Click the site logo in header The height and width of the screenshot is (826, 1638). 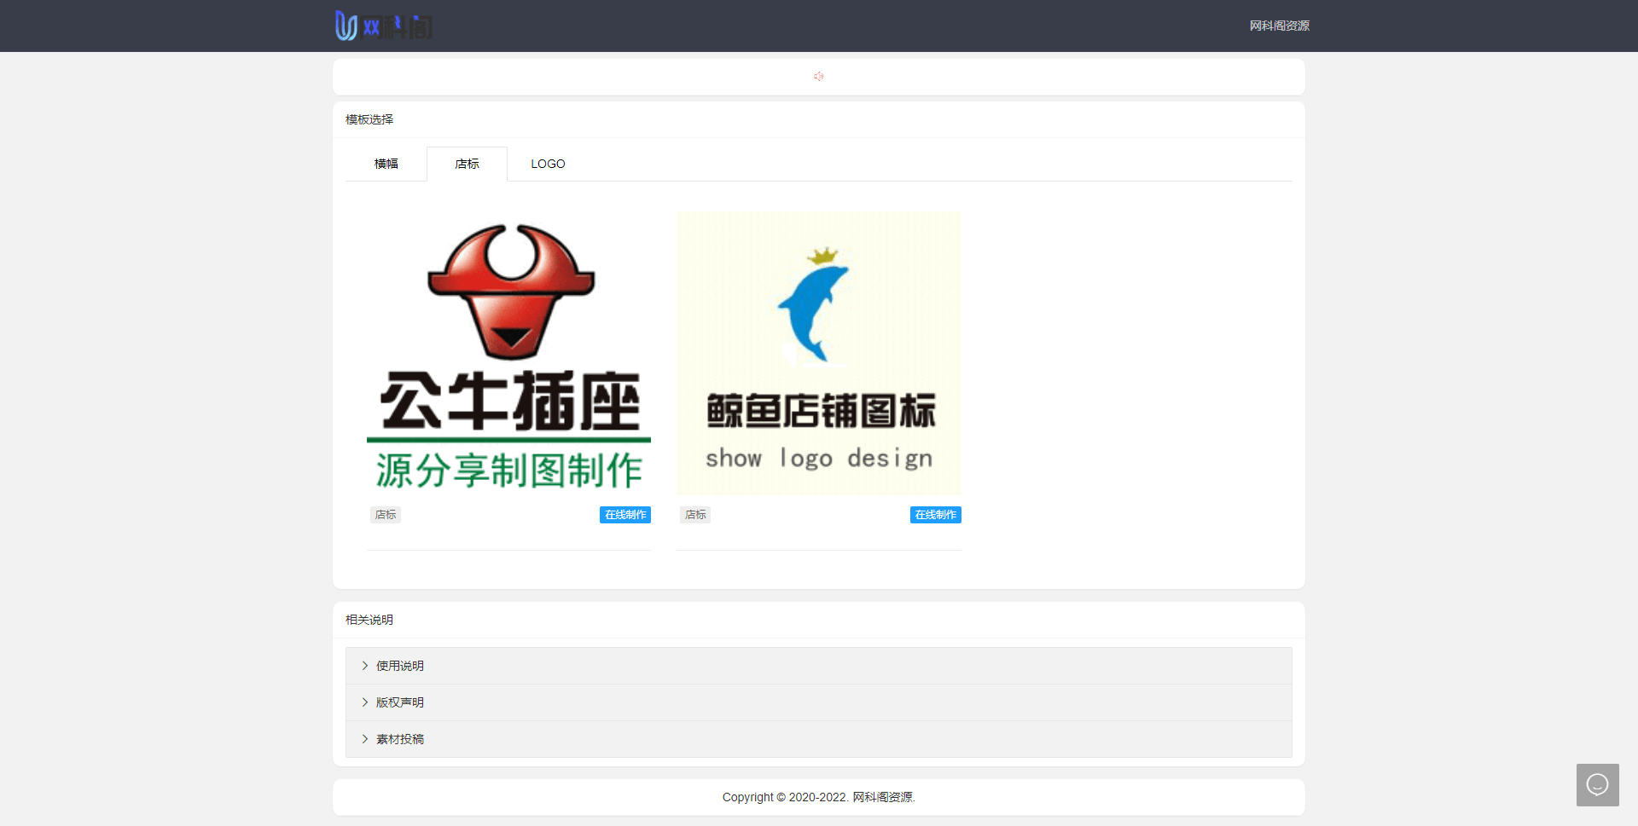384,26
